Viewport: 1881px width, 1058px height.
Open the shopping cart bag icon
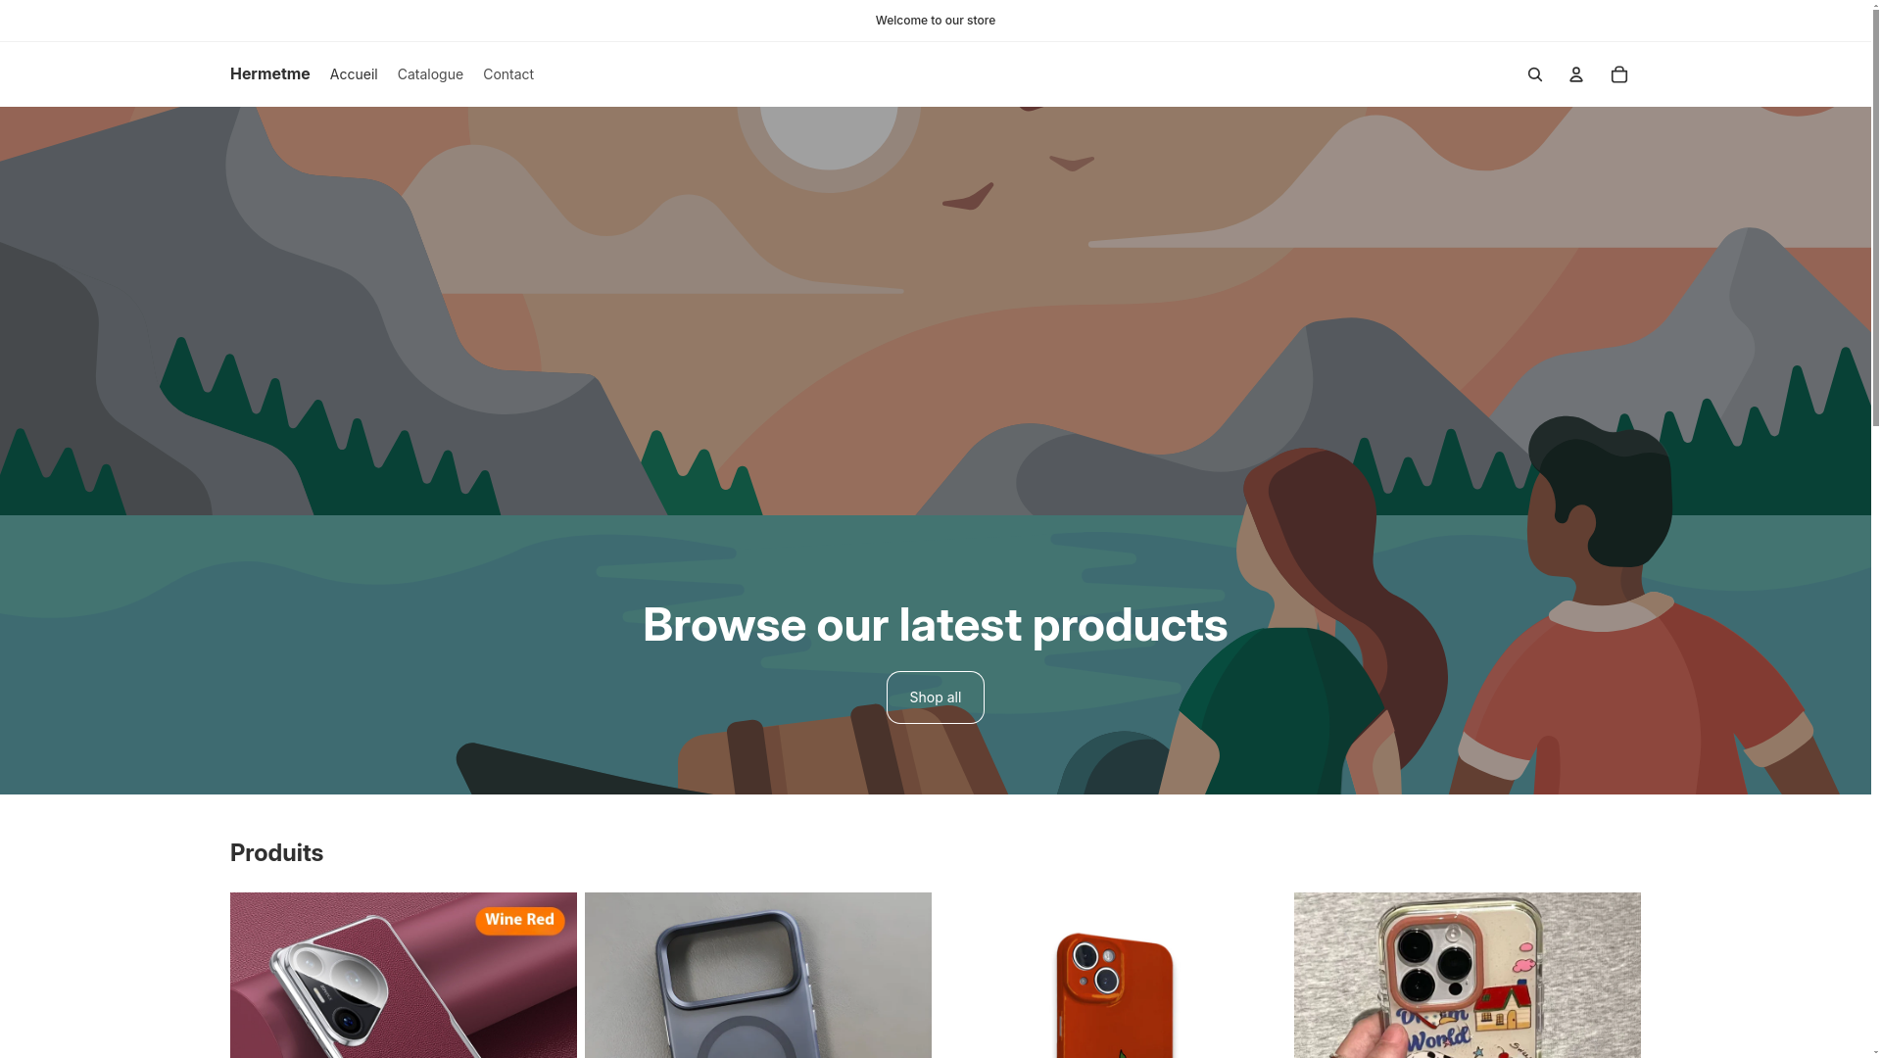pyautogui.click(x=1618, y=74)
